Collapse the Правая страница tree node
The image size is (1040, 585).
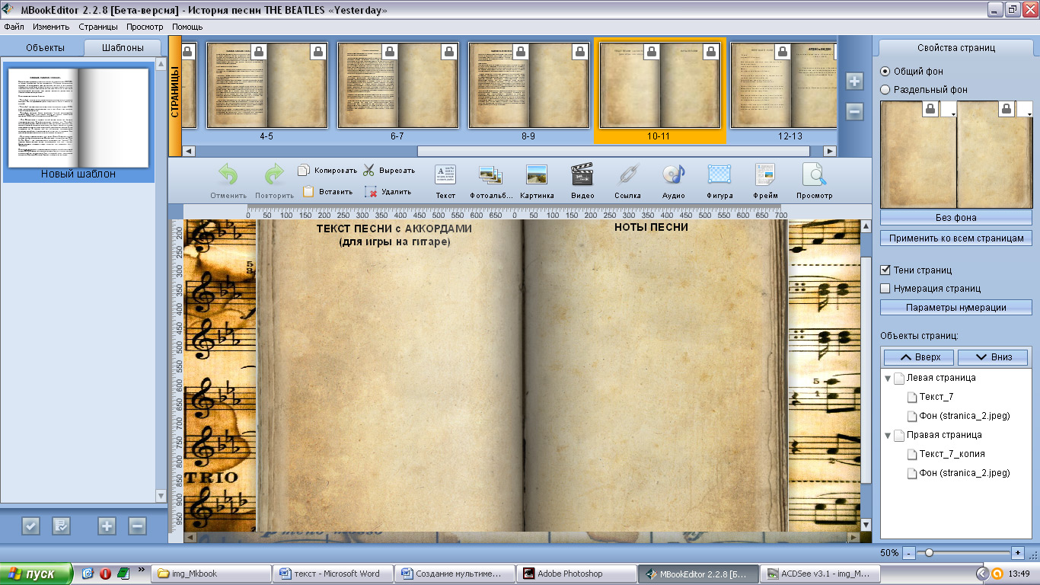887,435
